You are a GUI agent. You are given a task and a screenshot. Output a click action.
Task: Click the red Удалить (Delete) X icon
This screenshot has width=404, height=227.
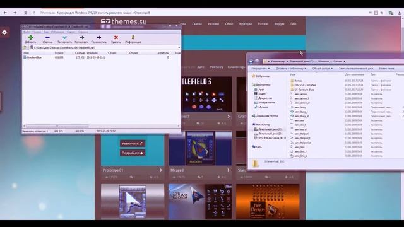[116, 38]
